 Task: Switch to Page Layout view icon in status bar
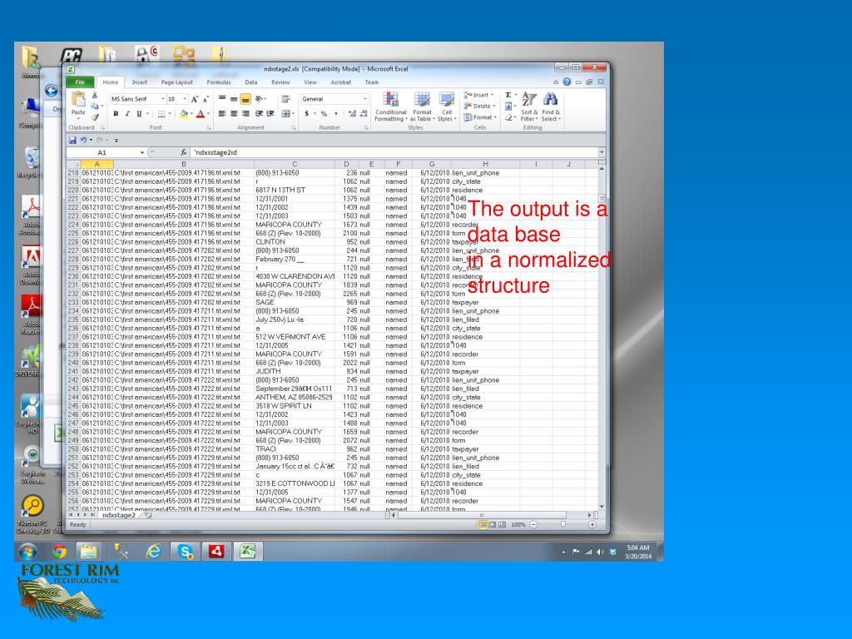(493, 524)
